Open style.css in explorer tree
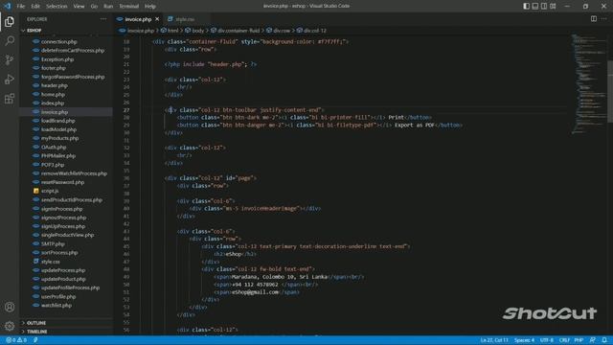The width and height of the screenshot is (613, 345). 51,262
